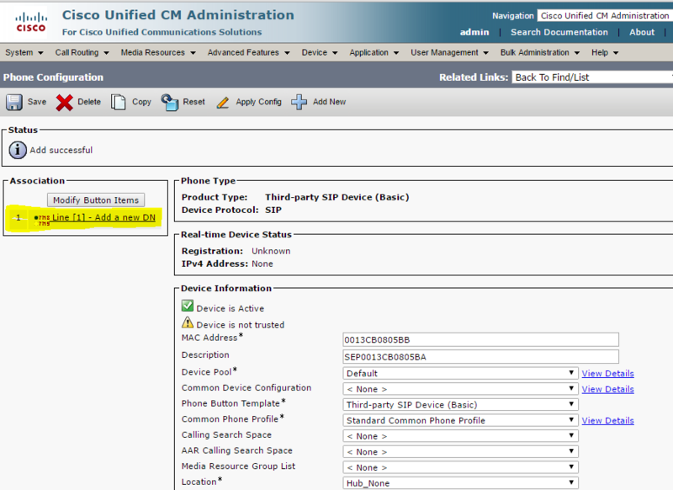Open the Device menu

314,51
